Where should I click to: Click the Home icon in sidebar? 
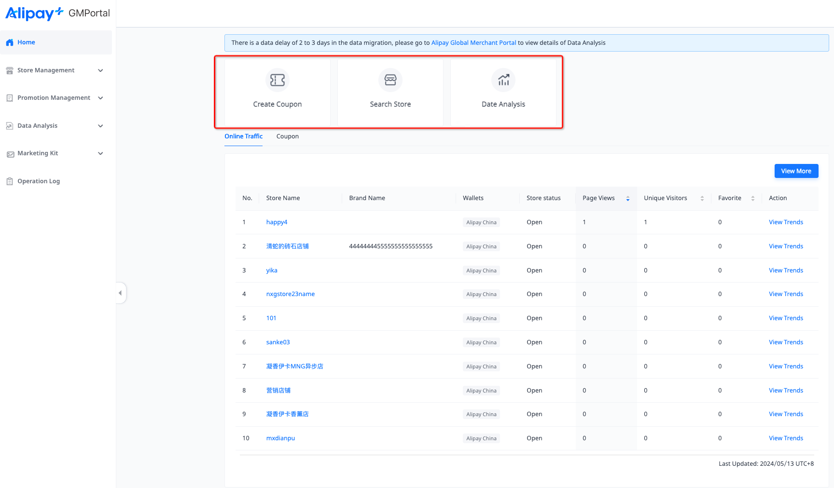10,42
